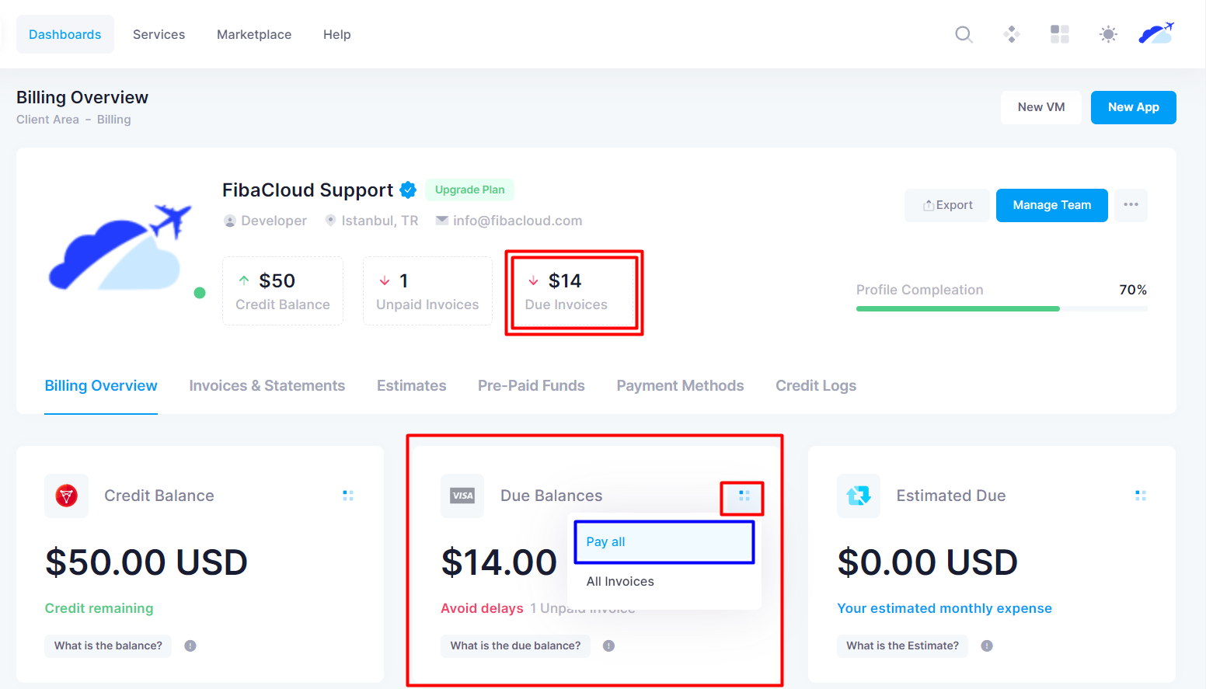
Task: Open the Help menu
Action: (337, 34)
